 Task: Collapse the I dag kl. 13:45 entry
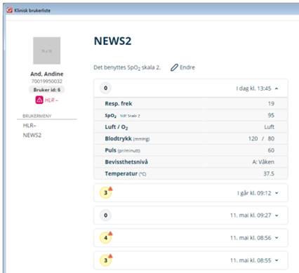click(277, 88)
